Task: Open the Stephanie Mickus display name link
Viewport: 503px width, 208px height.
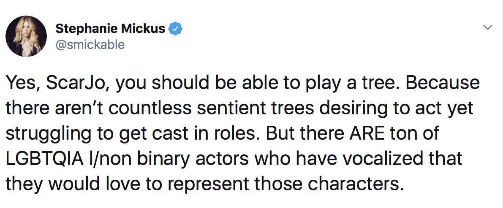Action: pyautogui.click(x=110, y=29)
